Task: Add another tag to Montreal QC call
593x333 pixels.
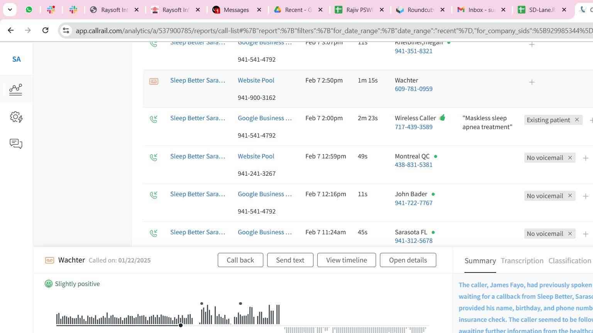Action: click(x=586, y=158)
